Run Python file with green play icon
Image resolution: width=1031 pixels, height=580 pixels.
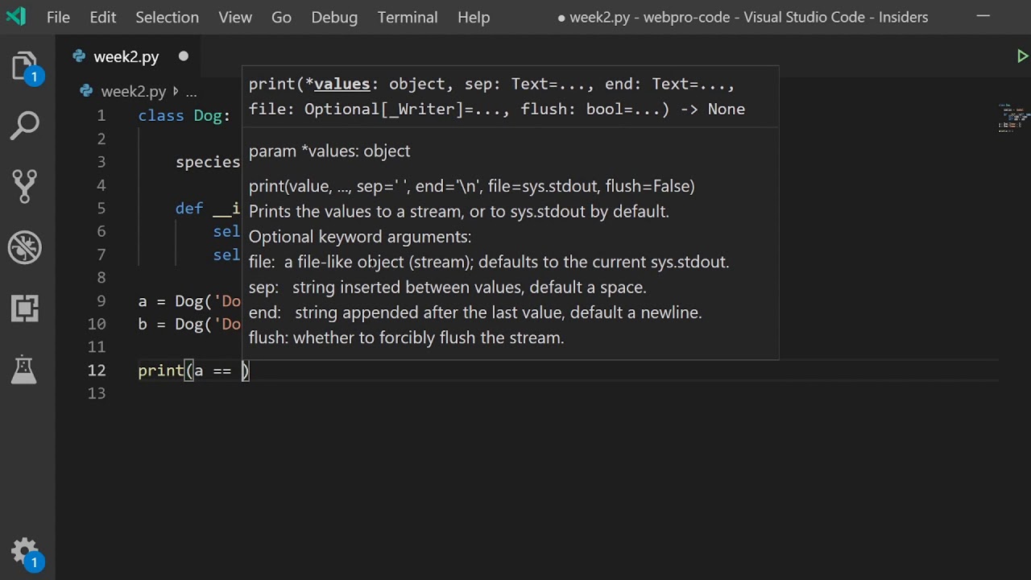1022,56
